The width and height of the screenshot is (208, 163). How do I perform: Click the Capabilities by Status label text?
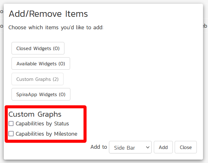pyautogui.click(x=42, y=123)
